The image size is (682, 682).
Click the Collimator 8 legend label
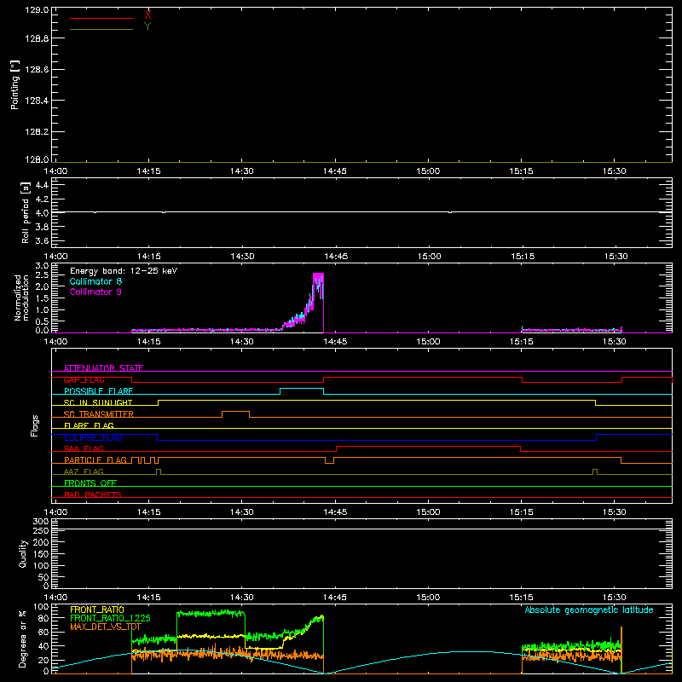tap(95, 281)
